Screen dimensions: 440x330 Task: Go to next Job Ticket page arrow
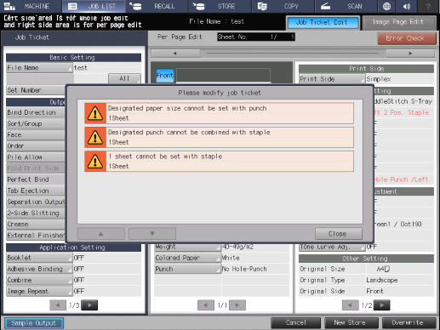pos(89,305)
